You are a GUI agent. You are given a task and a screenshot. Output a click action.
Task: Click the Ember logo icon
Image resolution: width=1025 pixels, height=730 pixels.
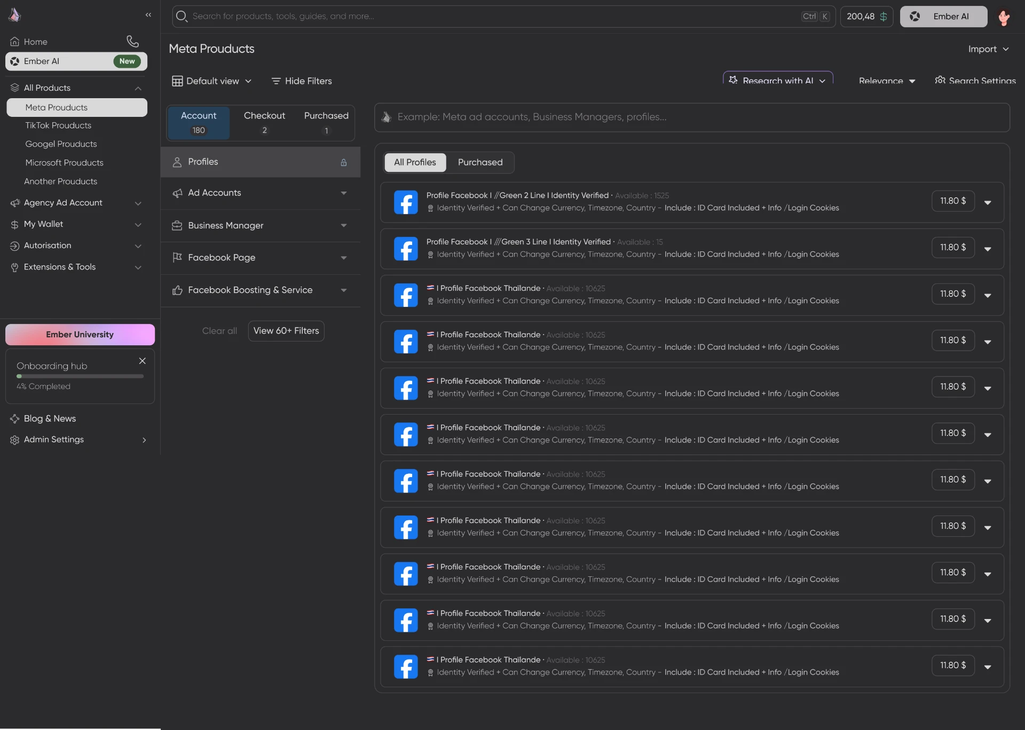click(15, 15)
